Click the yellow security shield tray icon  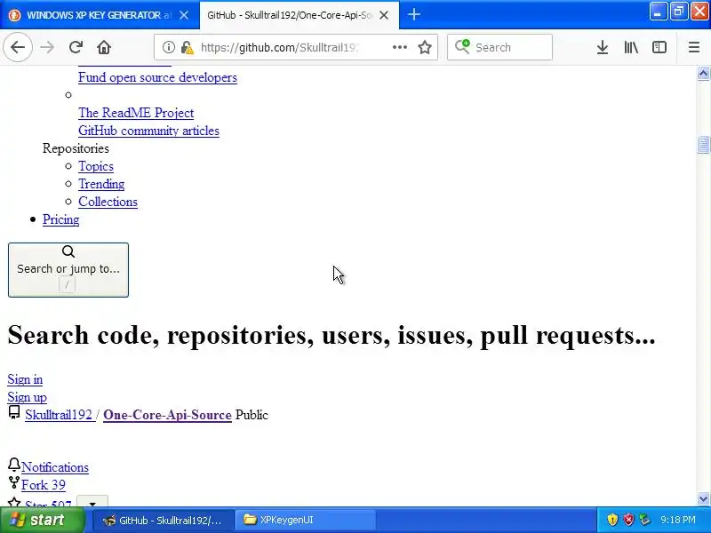coord(612,520)
